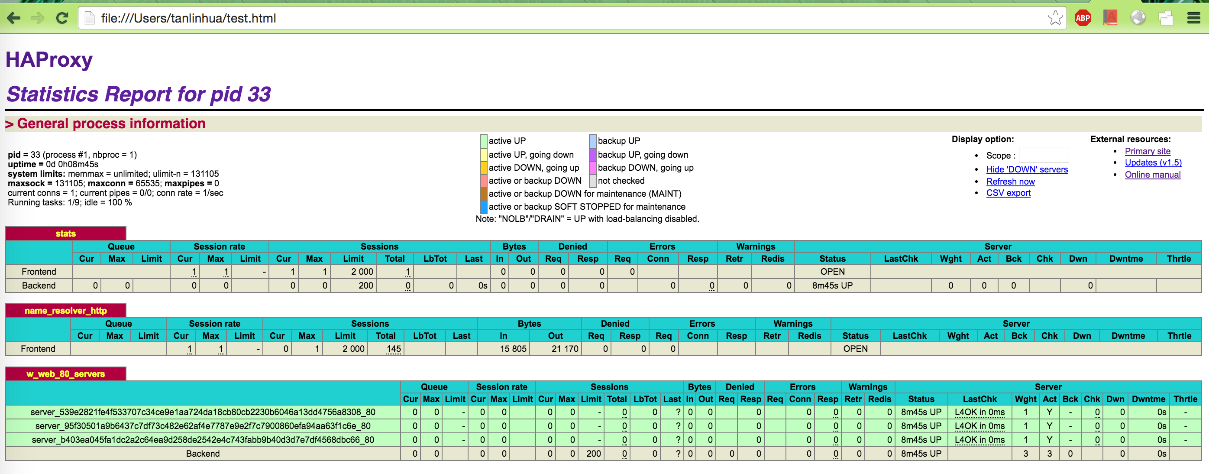Viewport: 1209px width, 474px height.
Task: Click sessions total 145 in name_resolver_http
Action: click(x=393, y=349)
